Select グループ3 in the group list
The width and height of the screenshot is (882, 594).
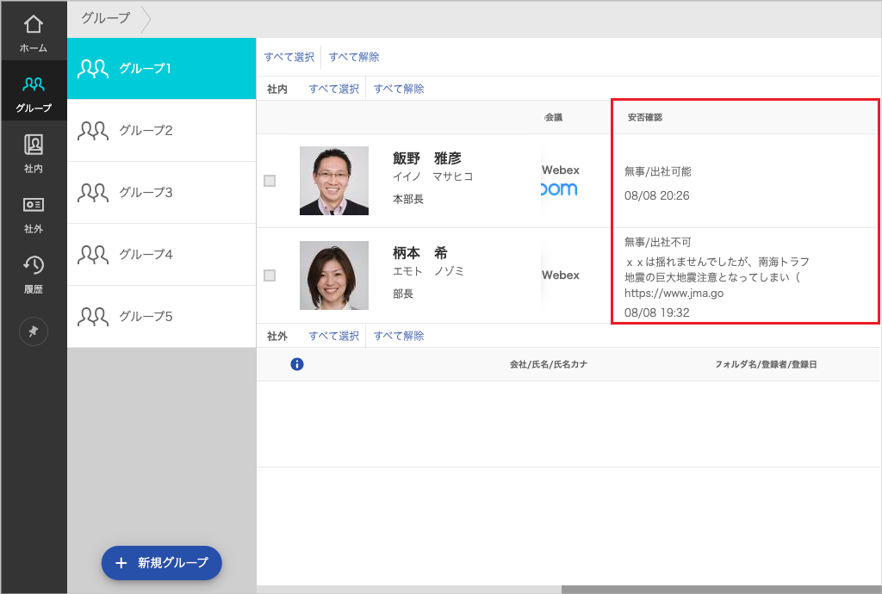click(161, 193)
